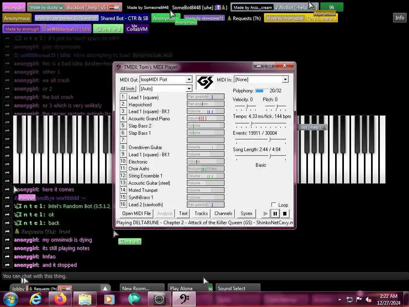Toggle channel 14 Muted Trumpet number button

pyautogui.click(x=123, y=190)
